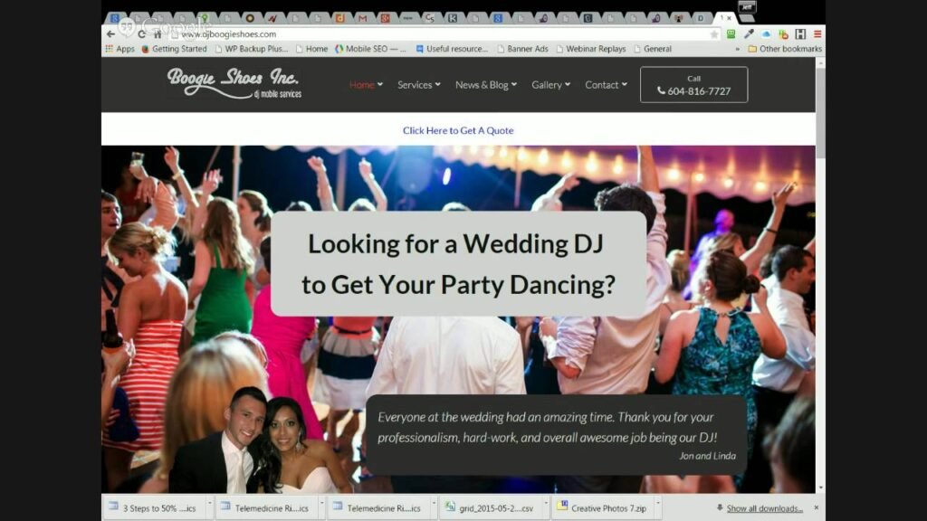Toggle the bookmark star for this page
Image resolution: width=927 pixels, height=521 pixels.
[714, 33]
